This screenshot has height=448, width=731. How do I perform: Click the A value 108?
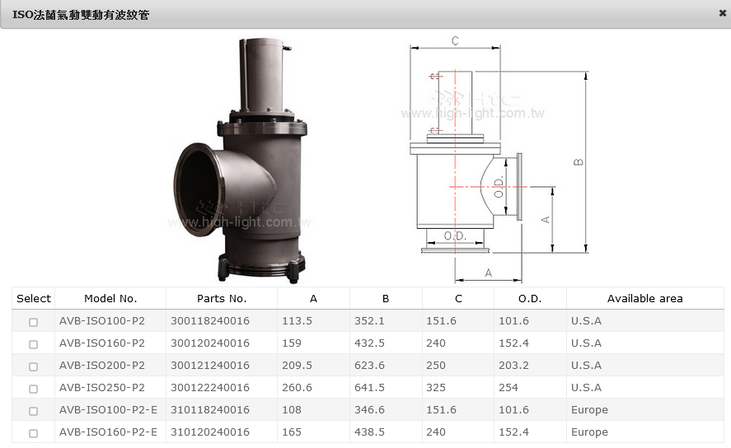[292, 410]
